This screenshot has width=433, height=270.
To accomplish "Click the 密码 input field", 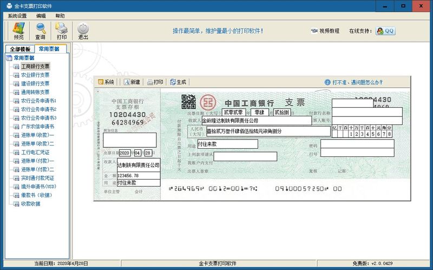I will (x=357, y=144).
